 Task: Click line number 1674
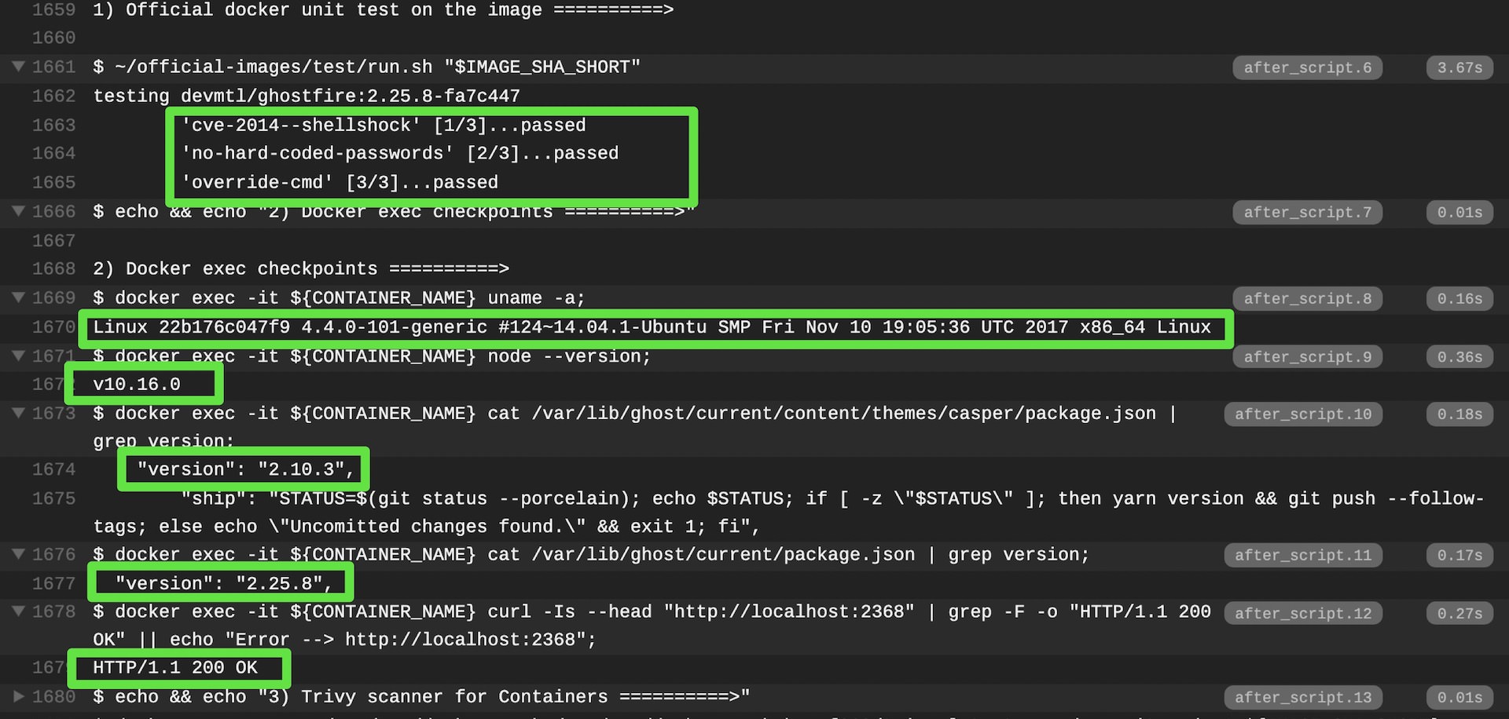[x=53, y=469]
